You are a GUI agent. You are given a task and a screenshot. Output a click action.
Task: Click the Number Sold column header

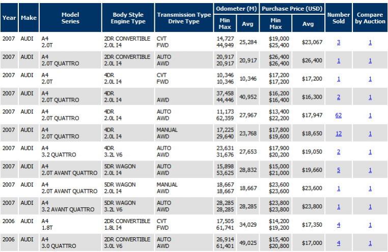point(339,18)
